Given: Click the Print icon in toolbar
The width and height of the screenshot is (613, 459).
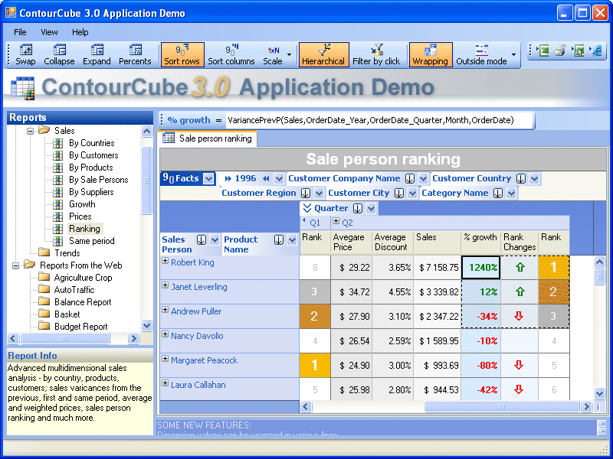Looking at the screenshot, I should tap(560, 50).
